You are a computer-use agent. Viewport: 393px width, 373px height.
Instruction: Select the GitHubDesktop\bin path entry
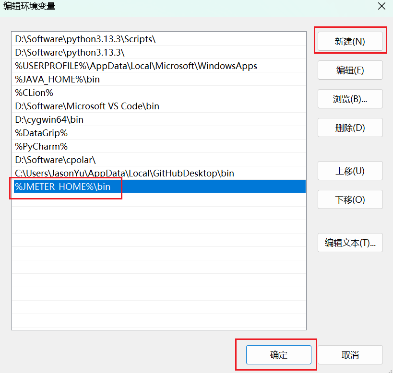159,173
